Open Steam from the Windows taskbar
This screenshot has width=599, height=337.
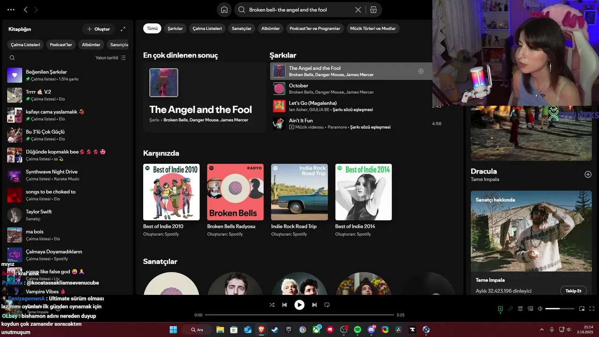tap(275, 330)
